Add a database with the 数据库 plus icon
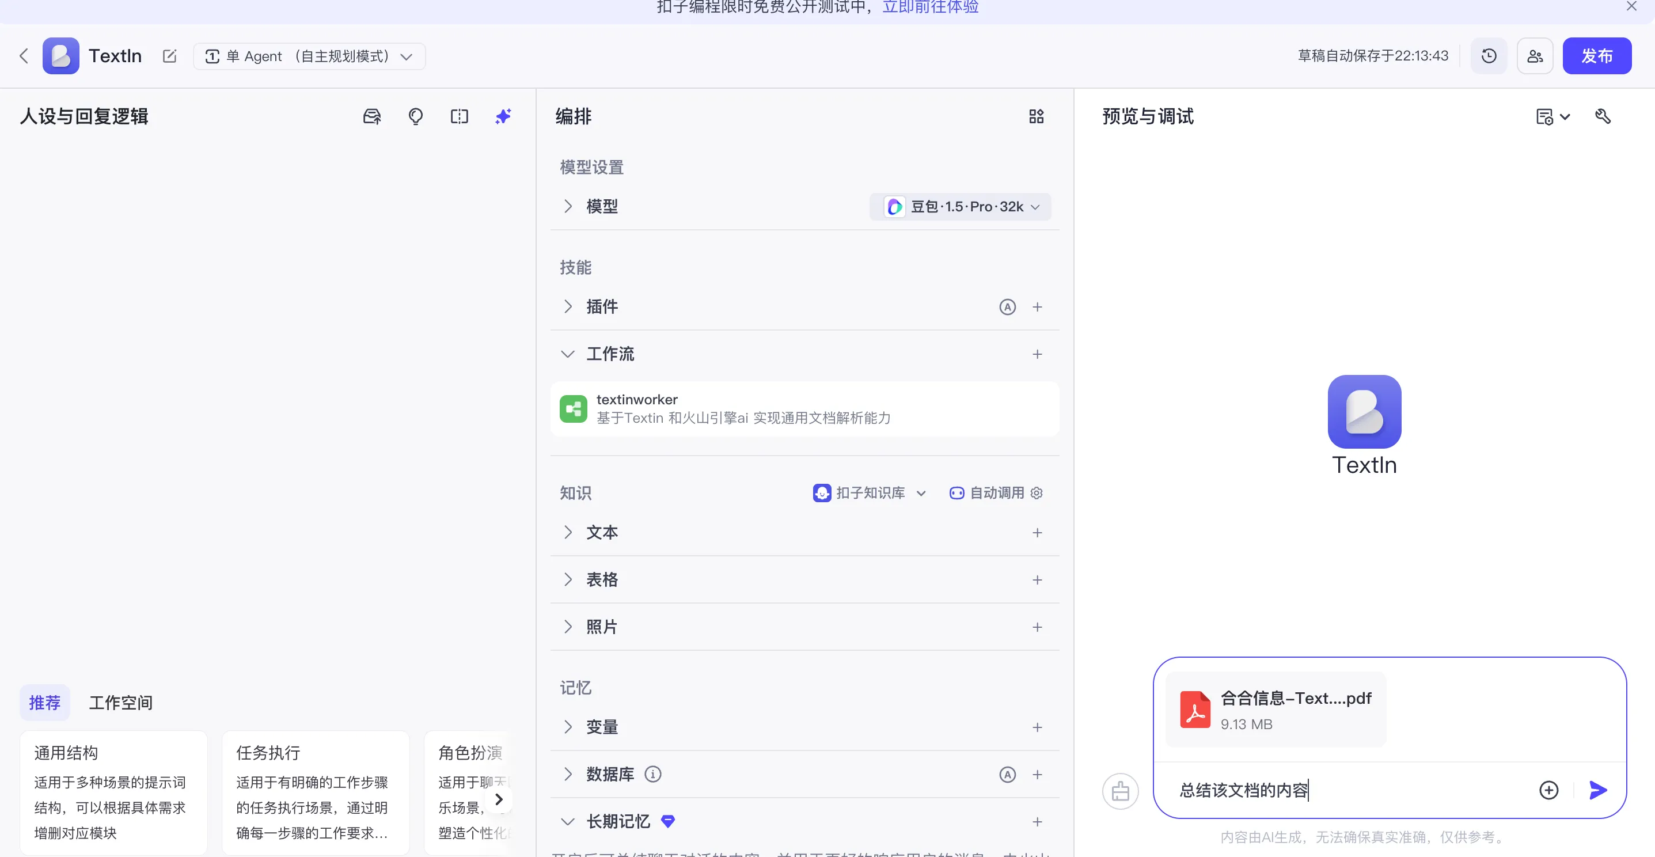The image size is (1655, 857). tap(1037, 775)
